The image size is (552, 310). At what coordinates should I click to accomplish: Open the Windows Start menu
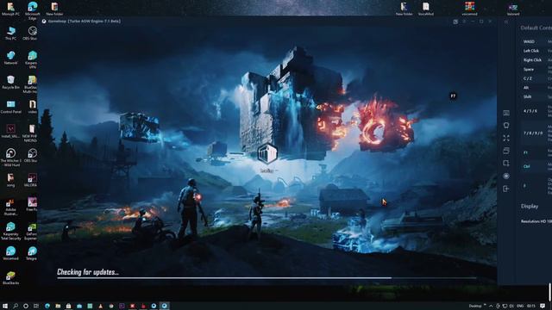(5, 307)
